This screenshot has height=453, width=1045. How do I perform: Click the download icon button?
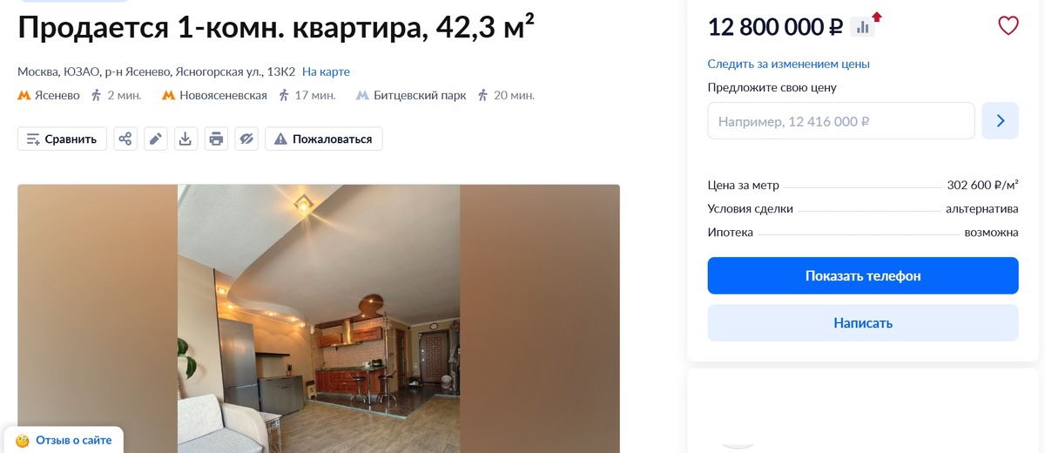tap(185, 139)
